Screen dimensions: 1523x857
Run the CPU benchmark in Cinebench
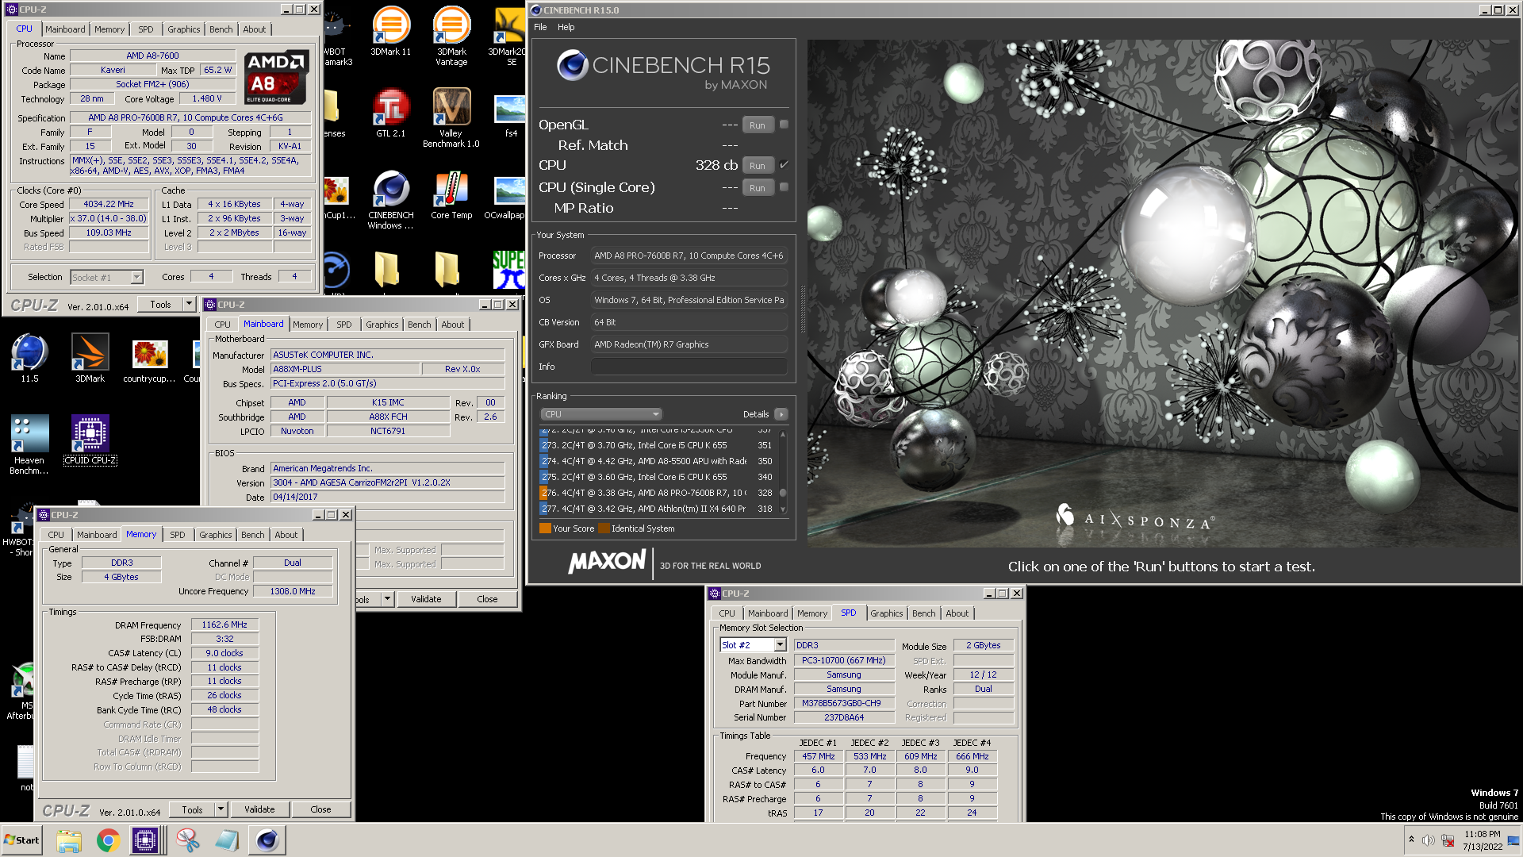pos(757,166)
